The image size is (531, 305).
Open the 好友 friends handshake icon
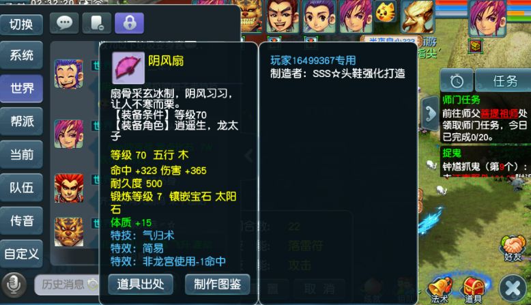click(513, 249)
